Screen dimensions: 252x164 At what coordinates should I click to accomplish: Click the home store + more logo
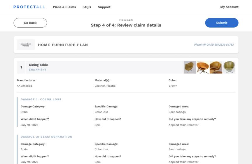click(x=26, y=45)
